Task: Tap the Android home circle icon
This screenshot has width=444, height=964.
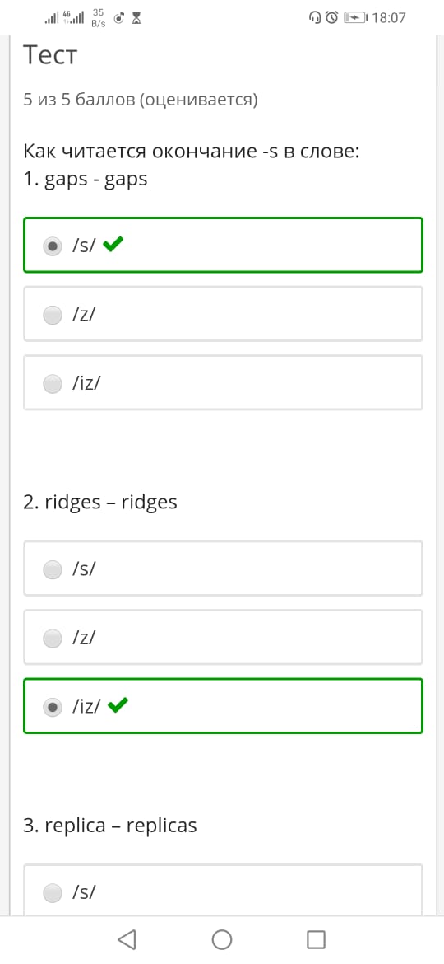Action: pos(222,939)
